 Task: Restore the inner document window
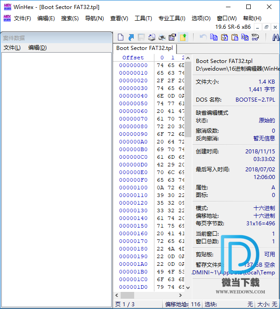coord(266,27)
